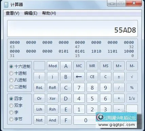Toggle the 1000 bit group above 0
This screenshot has height=131, width=145.
129,51
